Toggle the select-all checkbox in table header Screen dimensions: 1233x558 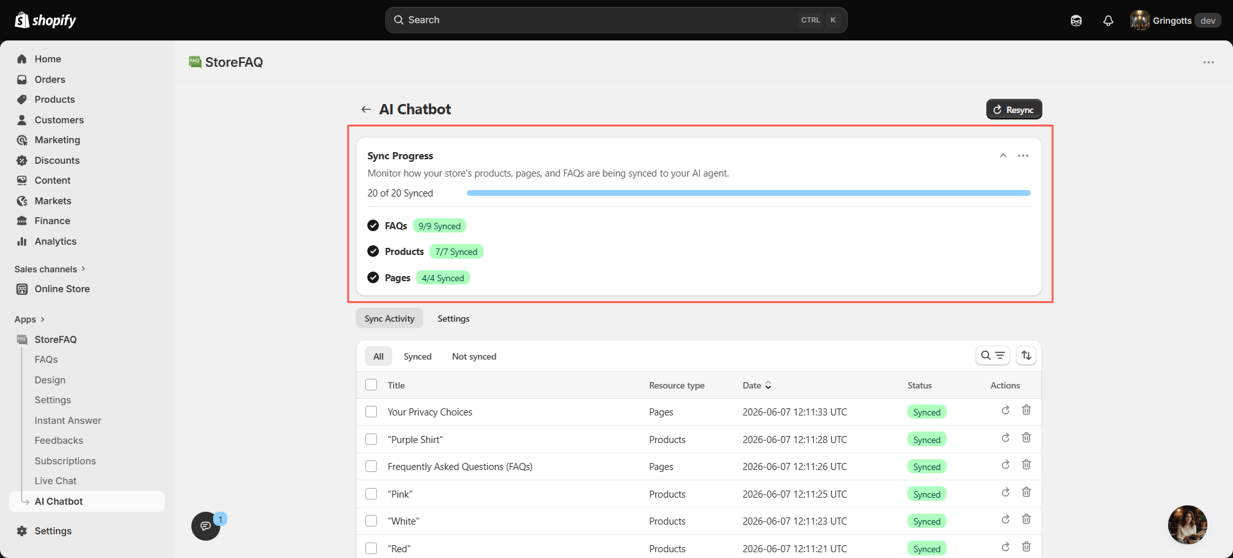pyautogui.click(x=371, y=385)
